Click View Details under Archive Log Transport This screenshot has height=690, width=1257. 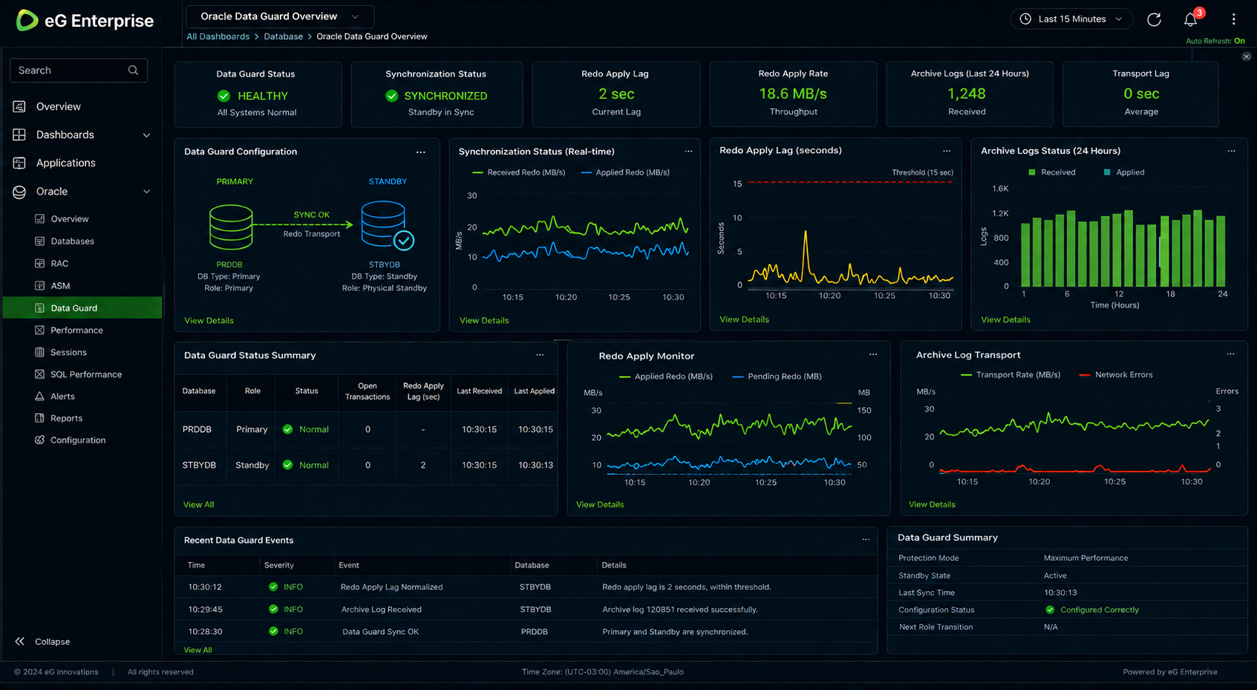coord(932,504)
